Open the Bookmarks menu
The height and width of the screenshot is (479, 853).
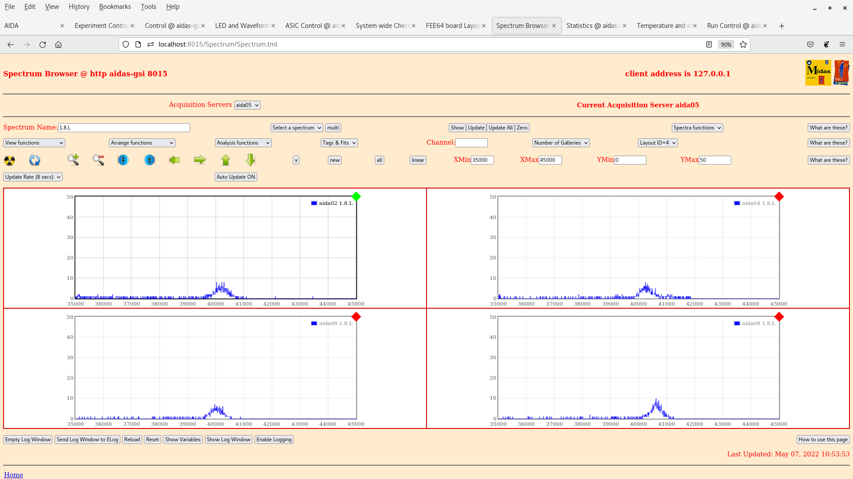[x=115, y=7]
